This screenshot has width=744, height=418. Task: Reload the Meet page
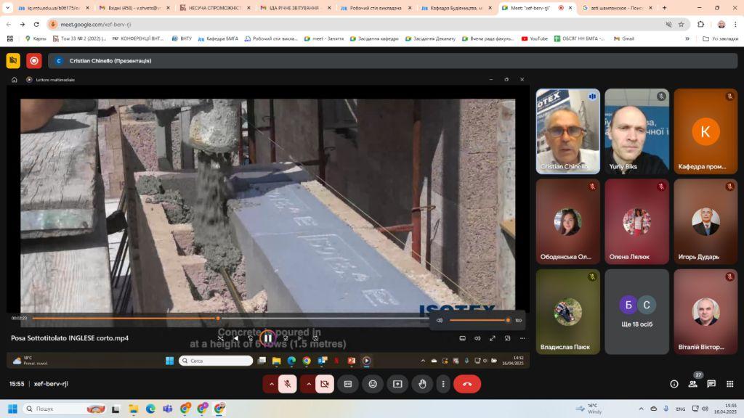36,24
